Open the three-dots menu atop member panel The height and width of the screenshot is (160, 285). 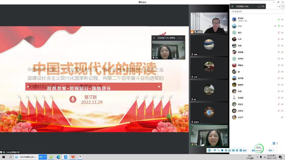coord(277,6)
